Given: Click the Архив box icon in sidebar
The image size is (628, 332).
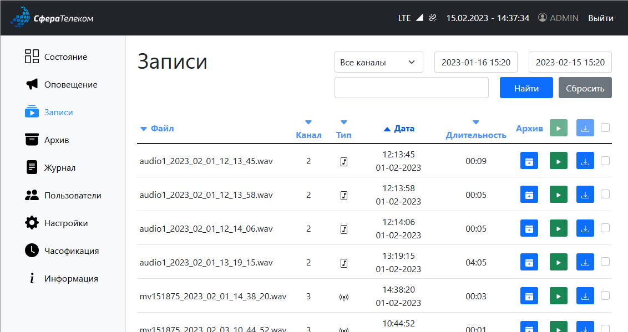Looking at the screenshot, I should (32, 140).
